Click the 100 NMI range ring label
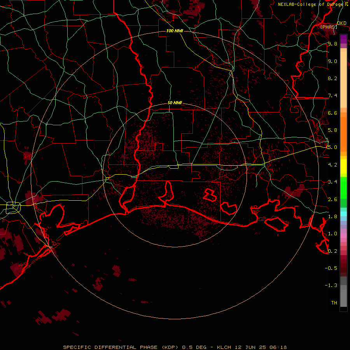The image size is (350, 350). point(175,31)
